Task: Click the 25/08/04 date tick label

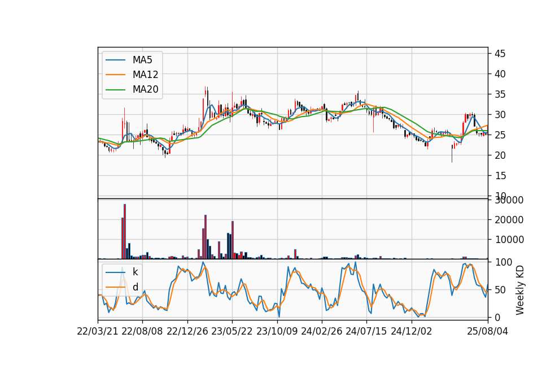Action: pos(488,331)
